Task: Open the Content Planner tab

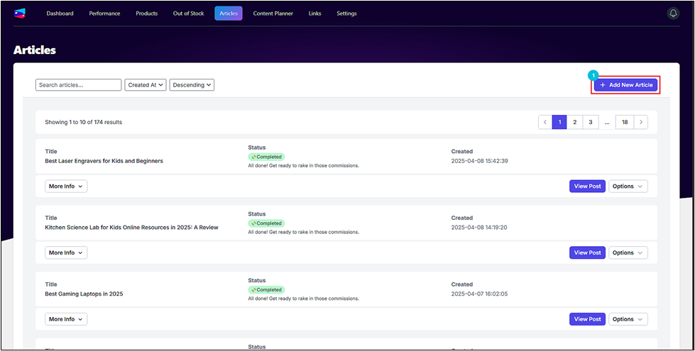Action: pos(273,13)
